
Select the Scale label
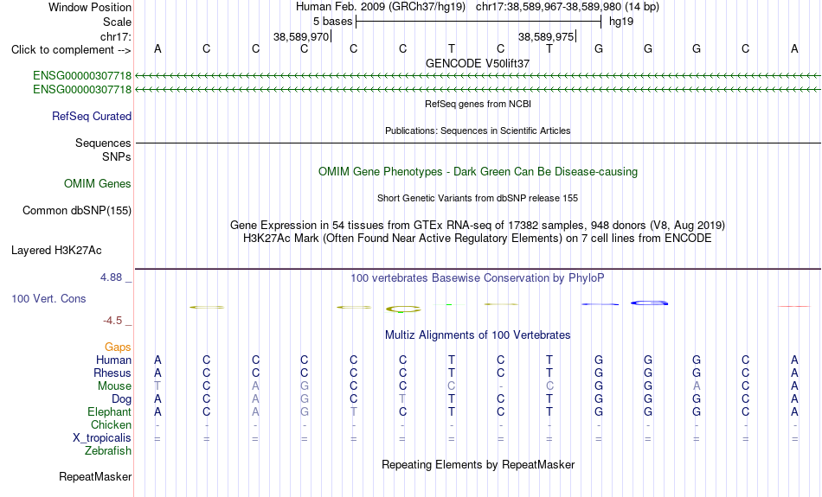[117, 22]
